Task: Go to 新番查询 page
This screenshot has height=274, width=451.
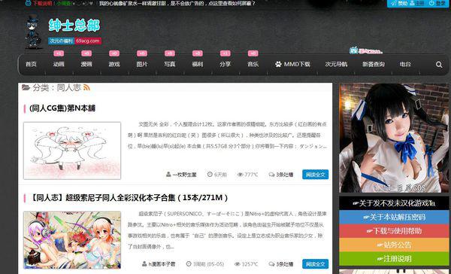Action: (x=374, y=64)
